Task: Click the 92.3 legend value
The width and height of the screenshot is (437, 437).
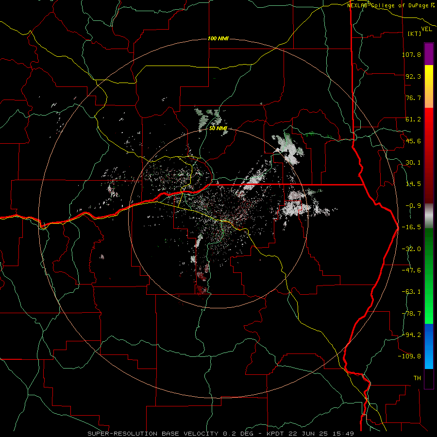Action: tap(413, 76)
